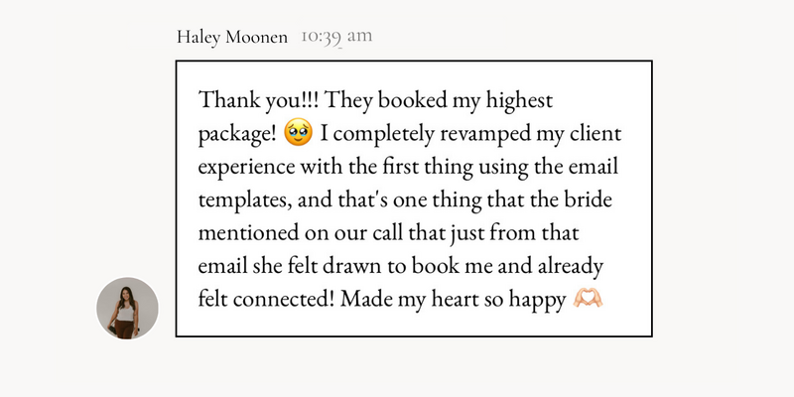The image size is (794, 397).
Task: Click the word "heart" in last line
Action: (x=455, y=300)
